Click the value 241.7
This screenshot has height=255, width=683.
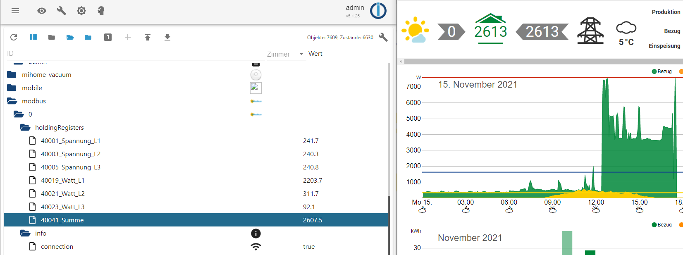(x=311, y=141)
